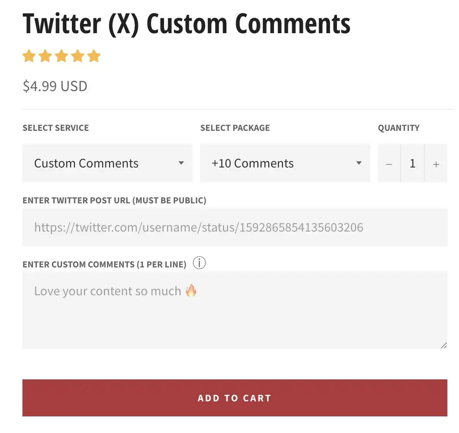Expand the +10 Comments package dropdown
This screenshot has height=433, width=459.
point(285,163)
